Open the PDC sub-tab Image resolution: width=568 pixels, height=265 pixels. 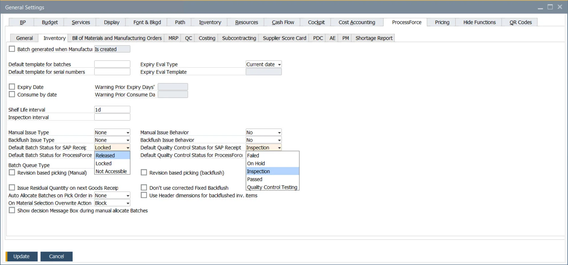(318, 38)
